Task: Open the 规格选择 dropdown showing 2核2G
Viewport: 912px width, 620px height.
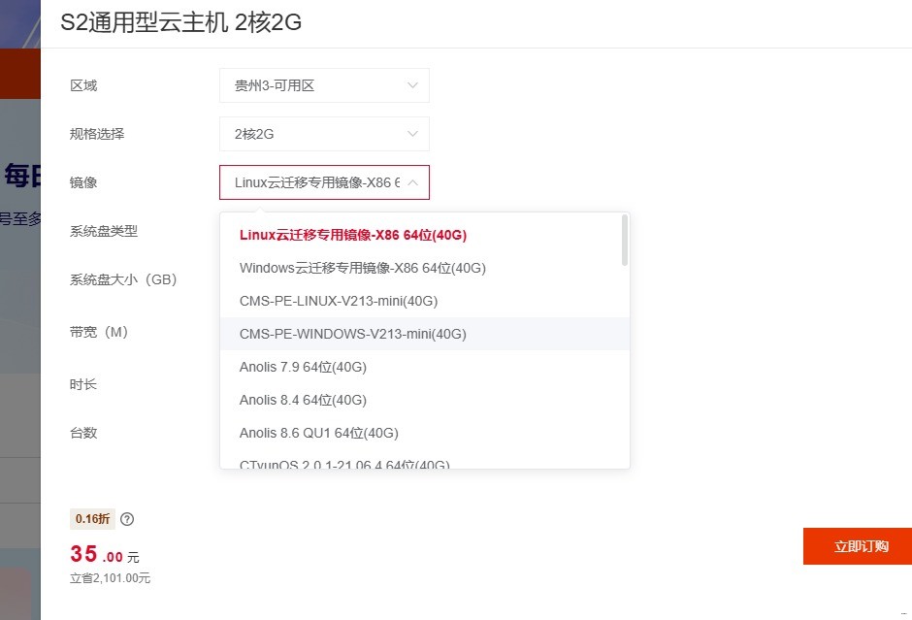Action: [x=324, y=134]
